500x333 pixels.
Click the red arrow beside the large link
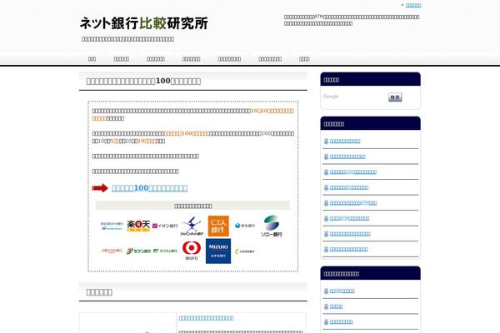(100, 188)
